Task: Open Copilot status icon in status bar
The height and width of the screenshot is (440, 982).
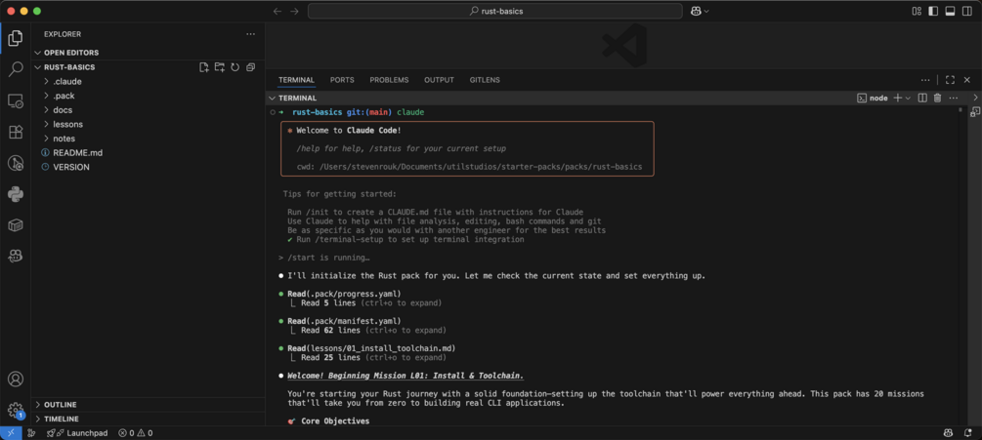Action: [948, 433]
